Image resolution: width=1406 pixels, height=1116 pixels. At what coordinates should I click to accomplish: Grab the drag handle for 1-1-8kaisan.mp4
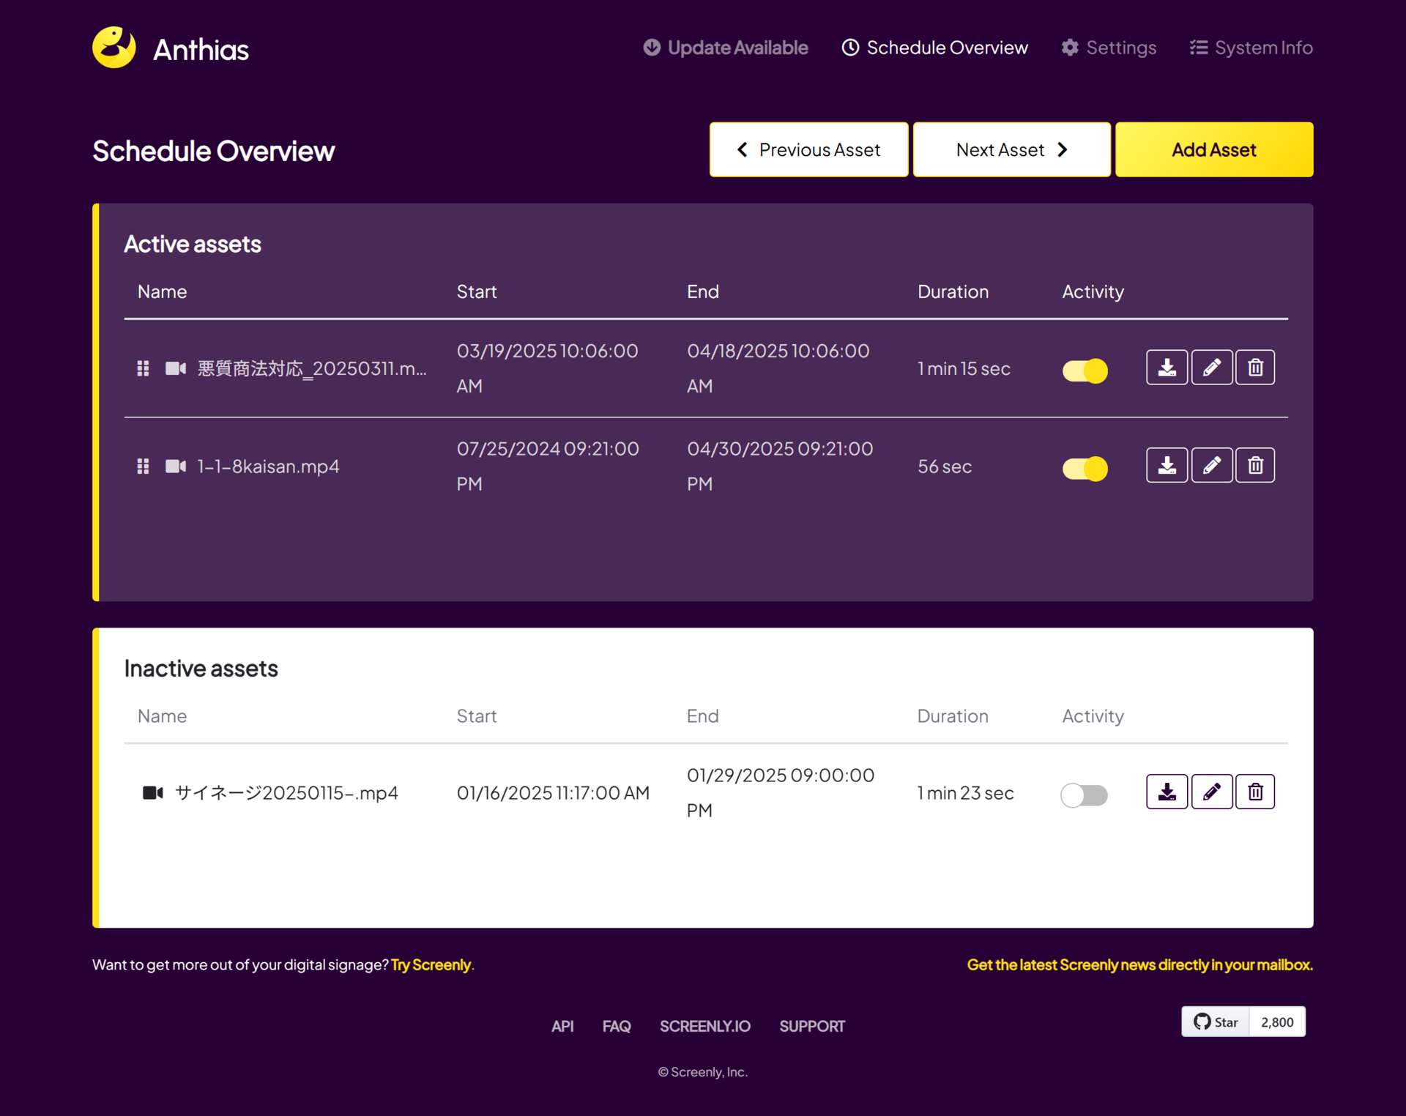tap(142, 466)
